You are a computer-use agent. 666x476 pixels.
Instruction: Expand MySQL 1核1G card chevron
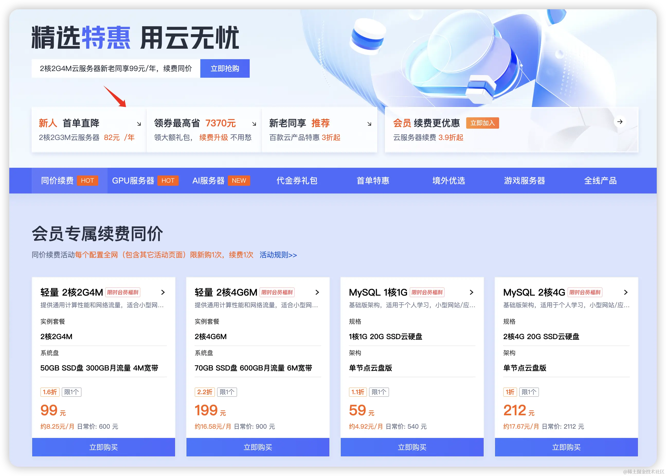click(472, 292)
